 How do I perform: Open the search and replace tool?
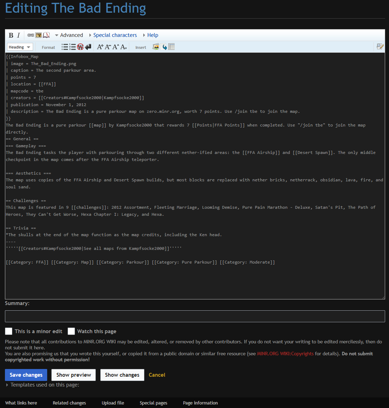380,47
